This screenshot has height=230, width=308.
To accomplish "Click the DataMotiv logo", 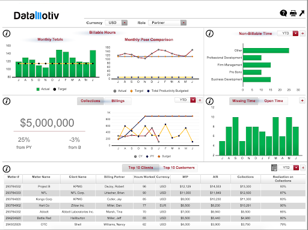I will [x=37, y=16].
